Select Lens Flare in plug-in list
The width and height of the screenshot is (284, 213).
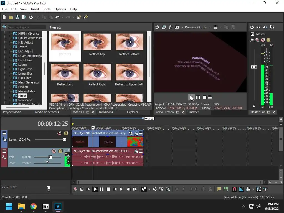coord(25,60)
